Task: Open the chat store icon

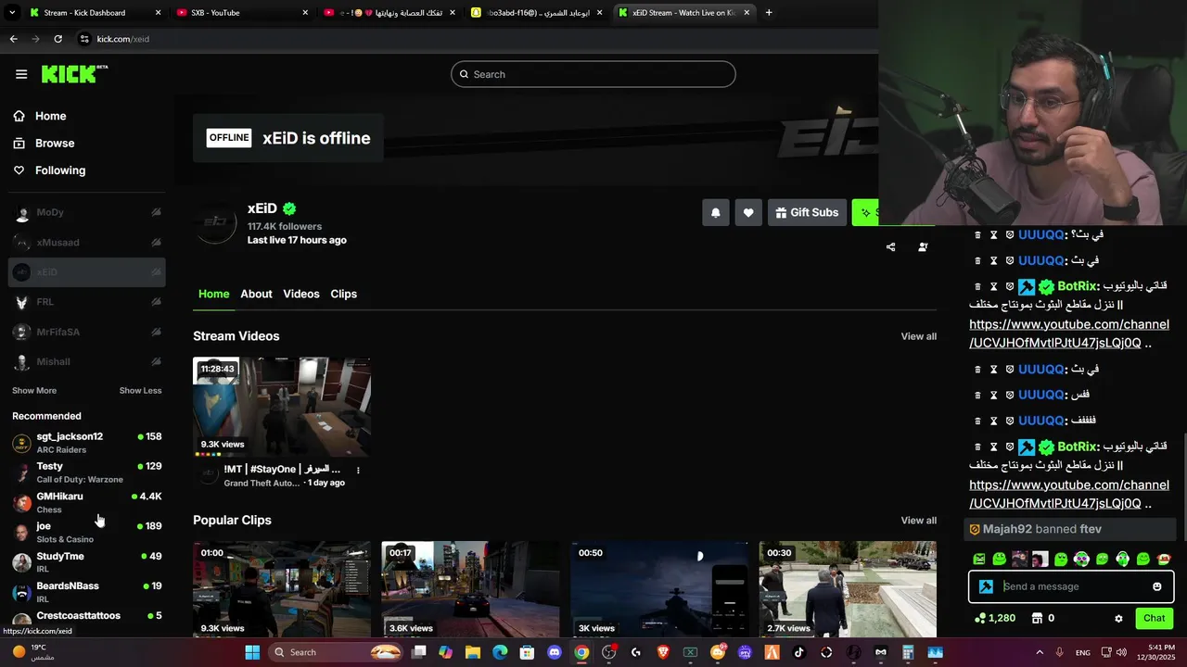Action: coord(1038,618)
